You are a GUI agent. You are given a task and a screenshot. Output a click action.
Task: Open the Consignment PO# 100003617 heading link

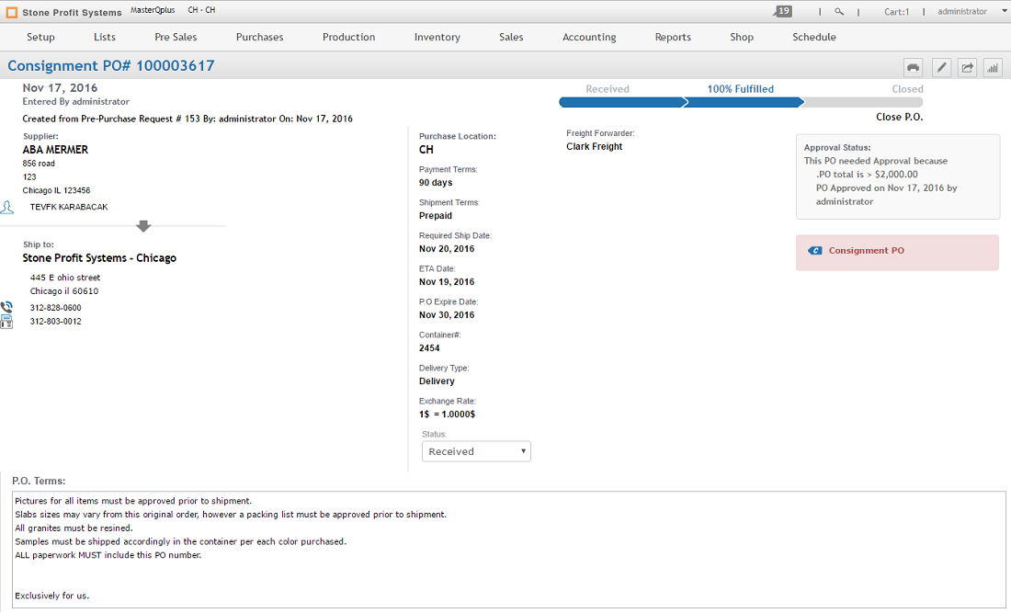[x=109, y=66]
